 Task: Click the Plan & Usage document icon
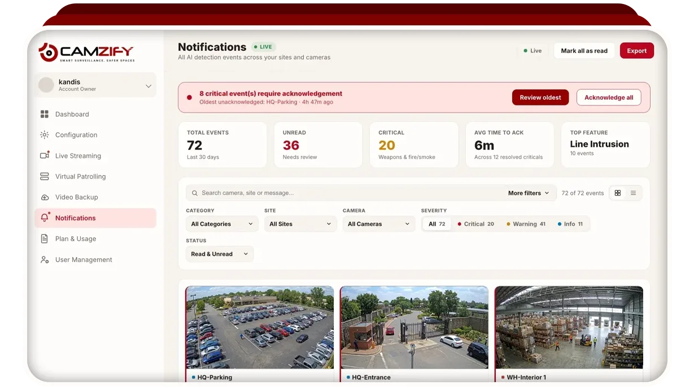coord(45,239)
